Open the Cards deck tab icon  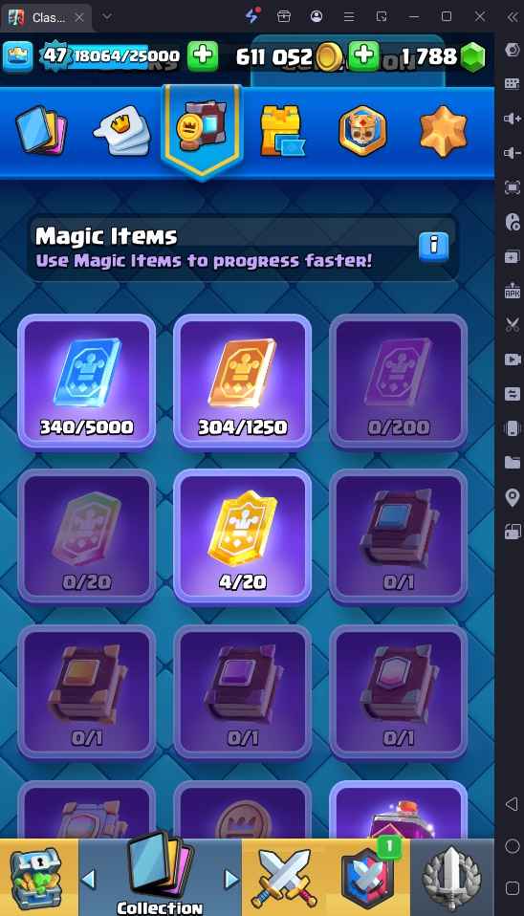point(41,130)
